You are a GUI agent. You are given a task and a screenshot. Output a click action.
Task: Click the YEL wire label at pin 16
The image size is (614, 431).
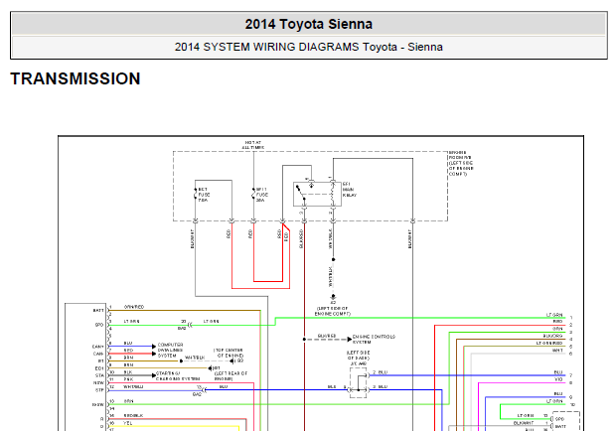128,423
